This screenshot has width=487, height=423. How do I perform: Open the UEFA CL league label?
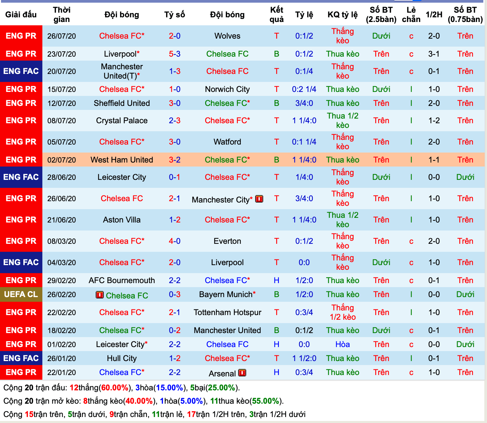pyautogui.click(x=21, y=294)
